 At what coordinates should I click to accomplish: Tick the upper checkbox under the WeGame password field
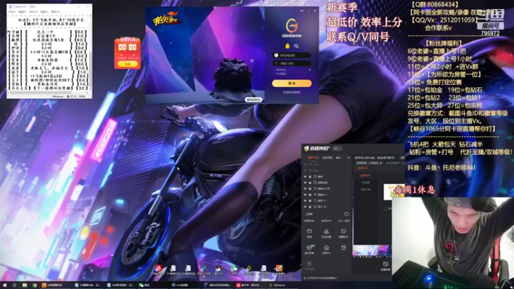point(274,70)
